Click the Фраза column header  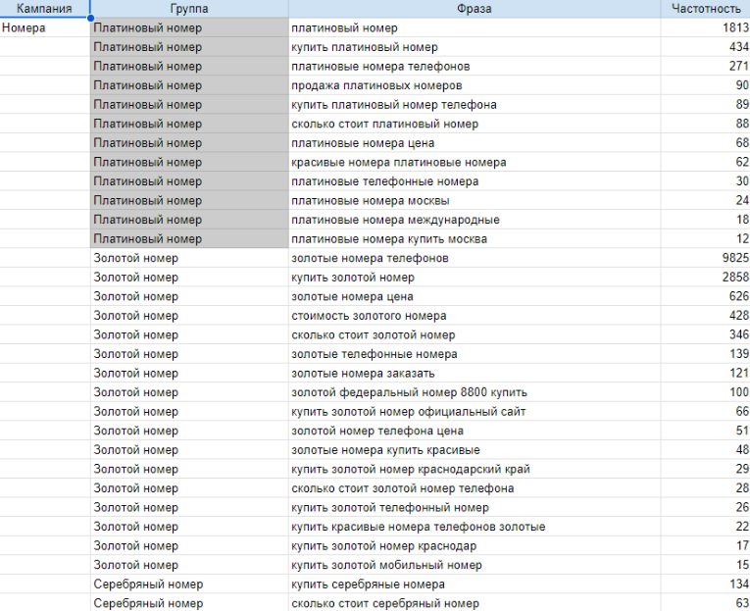(x=475, y=9)
